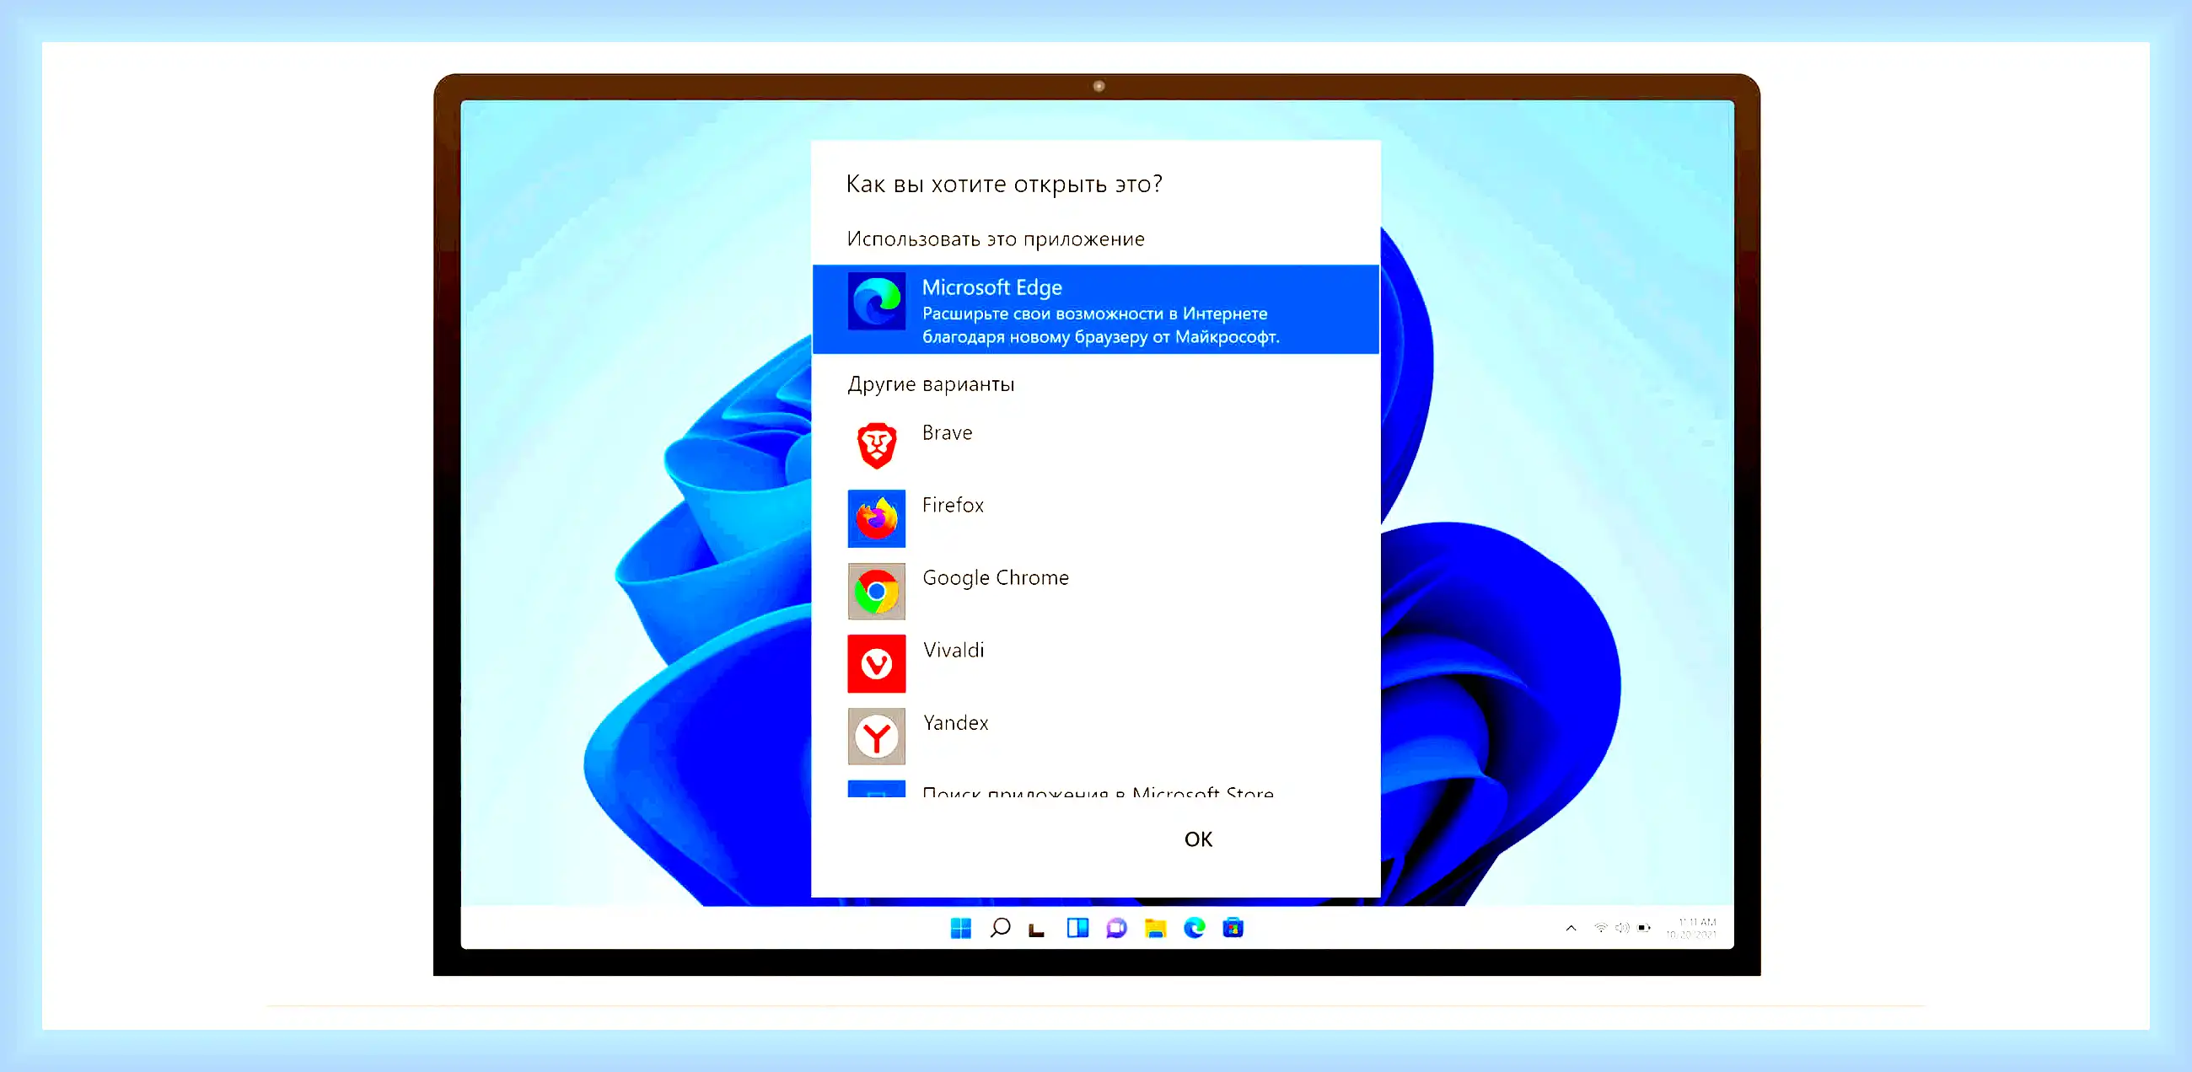Open the volume speaker tray icon
Viewport: 2192px width, 1072px height.
tap(1622, 927)
